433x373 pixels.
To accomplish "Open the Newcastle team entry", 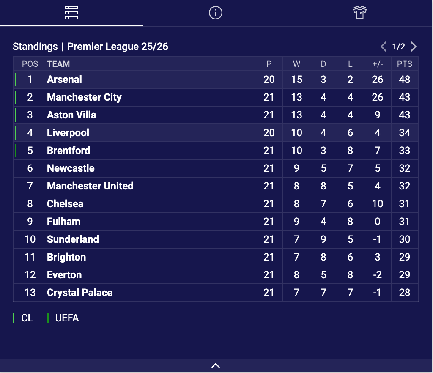I will pyautogui.click(x=71, y=168).
